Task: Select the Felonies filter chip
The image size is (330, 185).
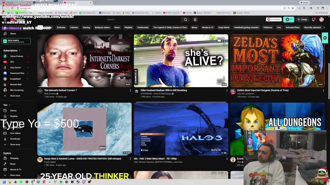Action: [74, 27]
